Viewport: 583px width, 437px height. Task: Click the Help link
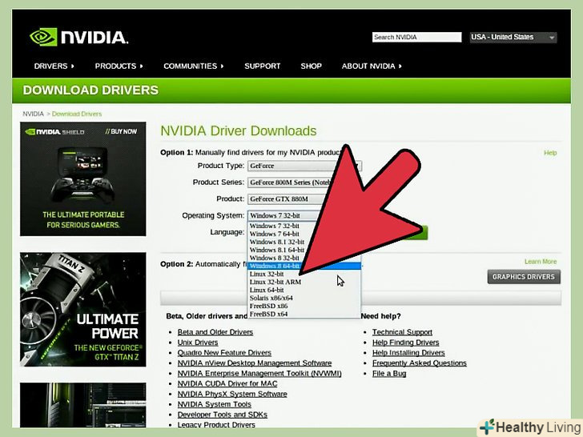point(550,153)
